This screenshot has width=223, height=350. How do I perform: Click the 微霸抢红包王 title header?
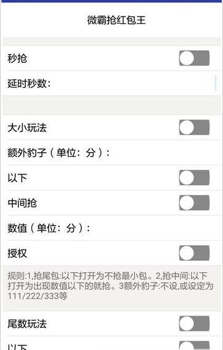pos(116,20)
